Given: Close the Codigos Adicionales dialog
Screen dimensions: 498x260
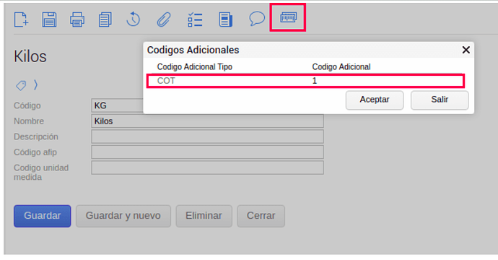Looking at the screenshot, I should click(x=466, y=50).
